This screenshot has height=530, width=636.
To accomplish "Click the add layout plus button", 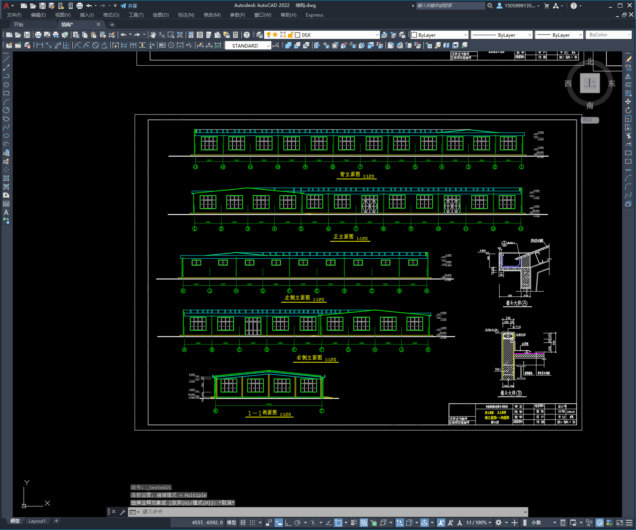I will coord(56,521).
